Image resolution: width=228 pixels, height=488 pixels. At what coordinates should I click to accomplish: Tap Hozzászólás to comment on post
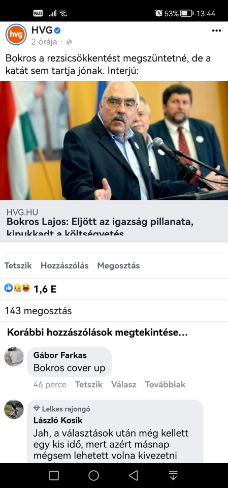coord(64,265)
